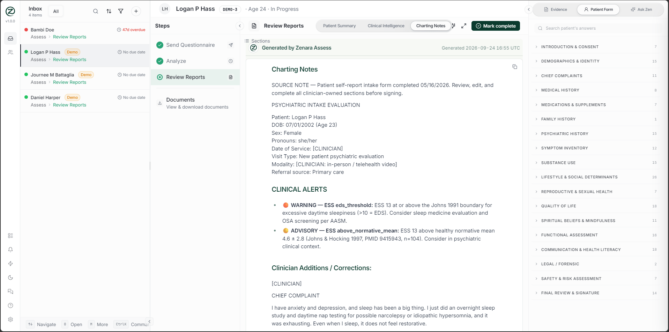Open the list view icon in sidebar

point(10,236)
